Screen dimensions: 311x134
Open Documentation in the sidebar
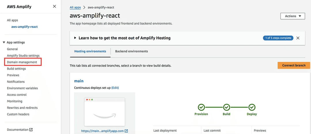pyautogui.click(x=18, y=130)
